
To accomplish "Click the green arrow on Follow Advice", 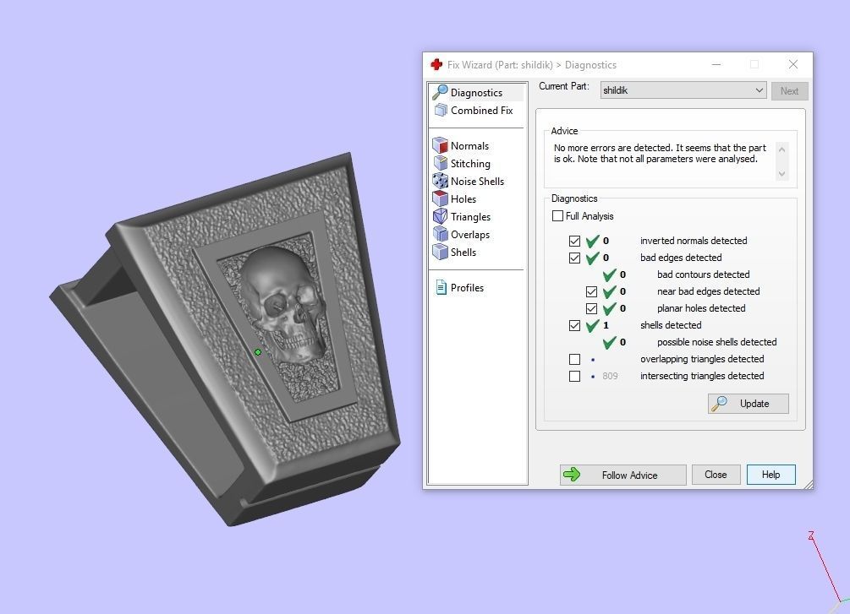I will (572, 475).
